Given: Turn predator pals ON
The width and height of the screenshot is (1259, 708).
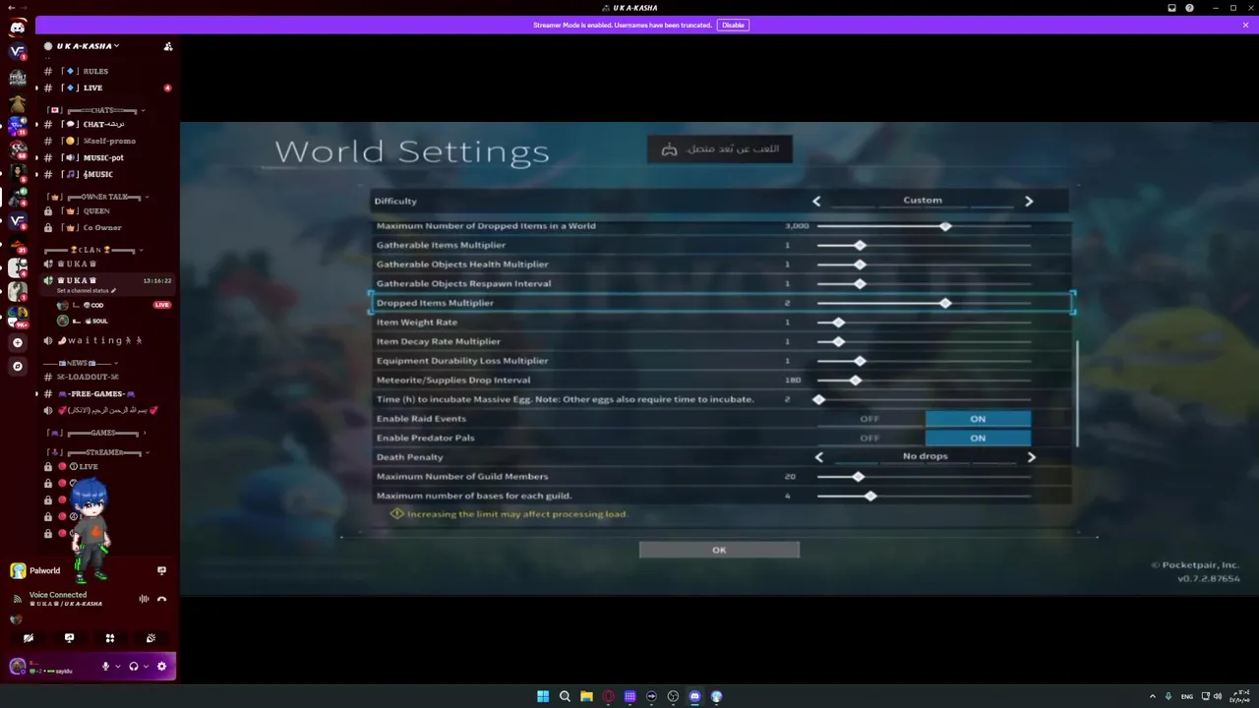Looking at the screenshot, I should pos(978,438).
